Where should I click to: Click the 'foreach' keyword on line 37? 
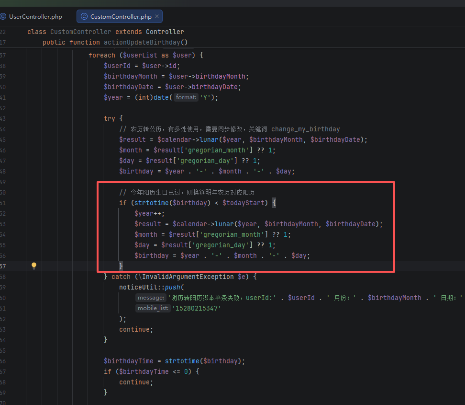(102, 55)
